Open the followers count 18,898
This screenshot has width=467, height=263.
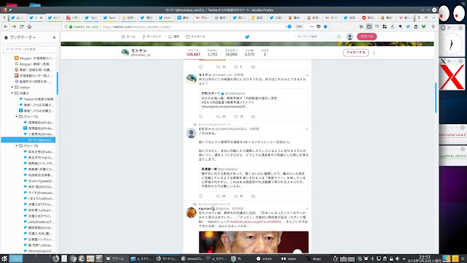231,53
